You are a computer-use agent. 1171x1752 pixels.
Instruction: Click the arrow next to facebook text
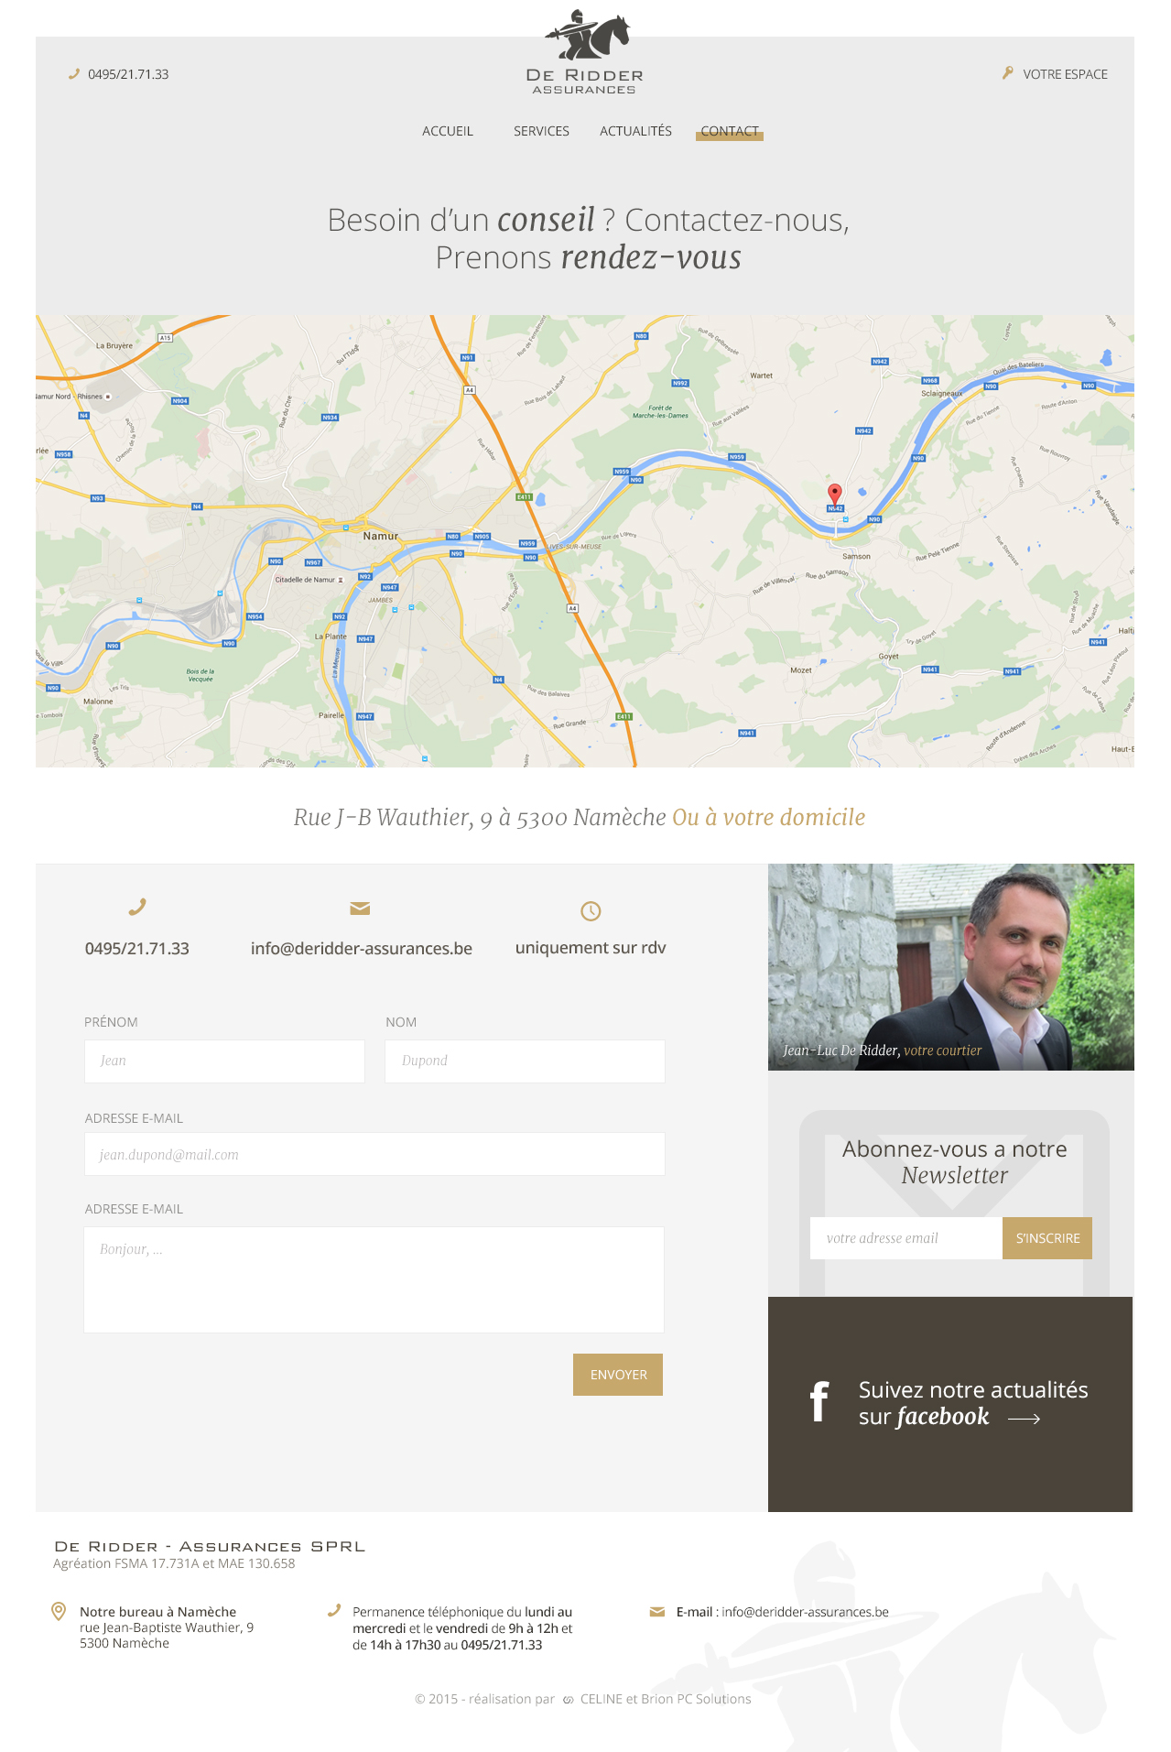(1024, 1419)
